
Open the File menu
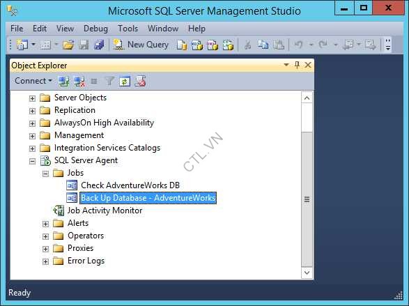(17, 29)
